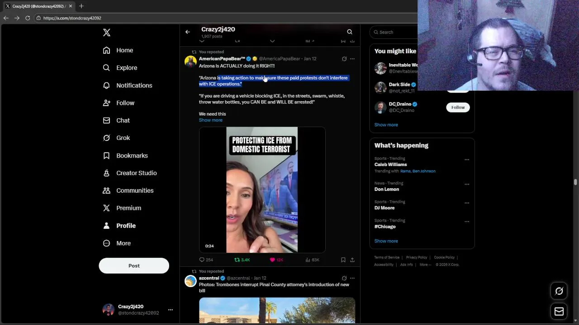Viewport: 579px width, 325px height.
Task: Open options for #Chicago trend
Action: click(467, 222)
